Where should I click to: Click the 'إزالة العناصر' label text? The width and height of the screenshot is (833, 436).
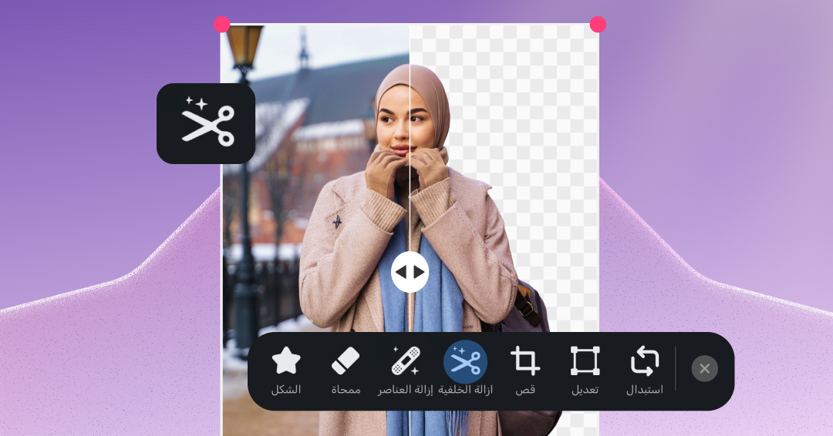[406, 389]
